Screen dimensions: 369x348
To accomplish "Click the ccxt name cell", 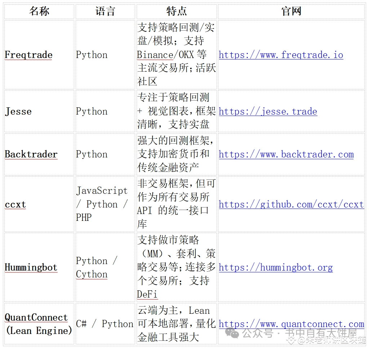I will click(15, 205).
